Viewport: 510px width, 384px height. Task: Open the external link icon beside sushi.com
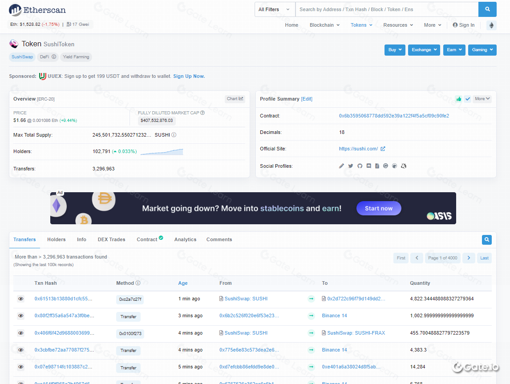(383, 149)
